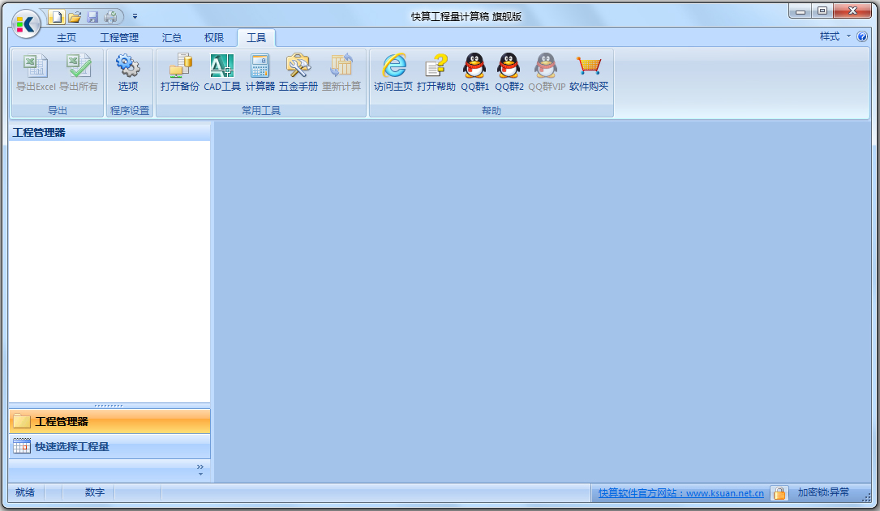Click the new document icon in quick access bar
880x511 pixels.
click(56, 16)
